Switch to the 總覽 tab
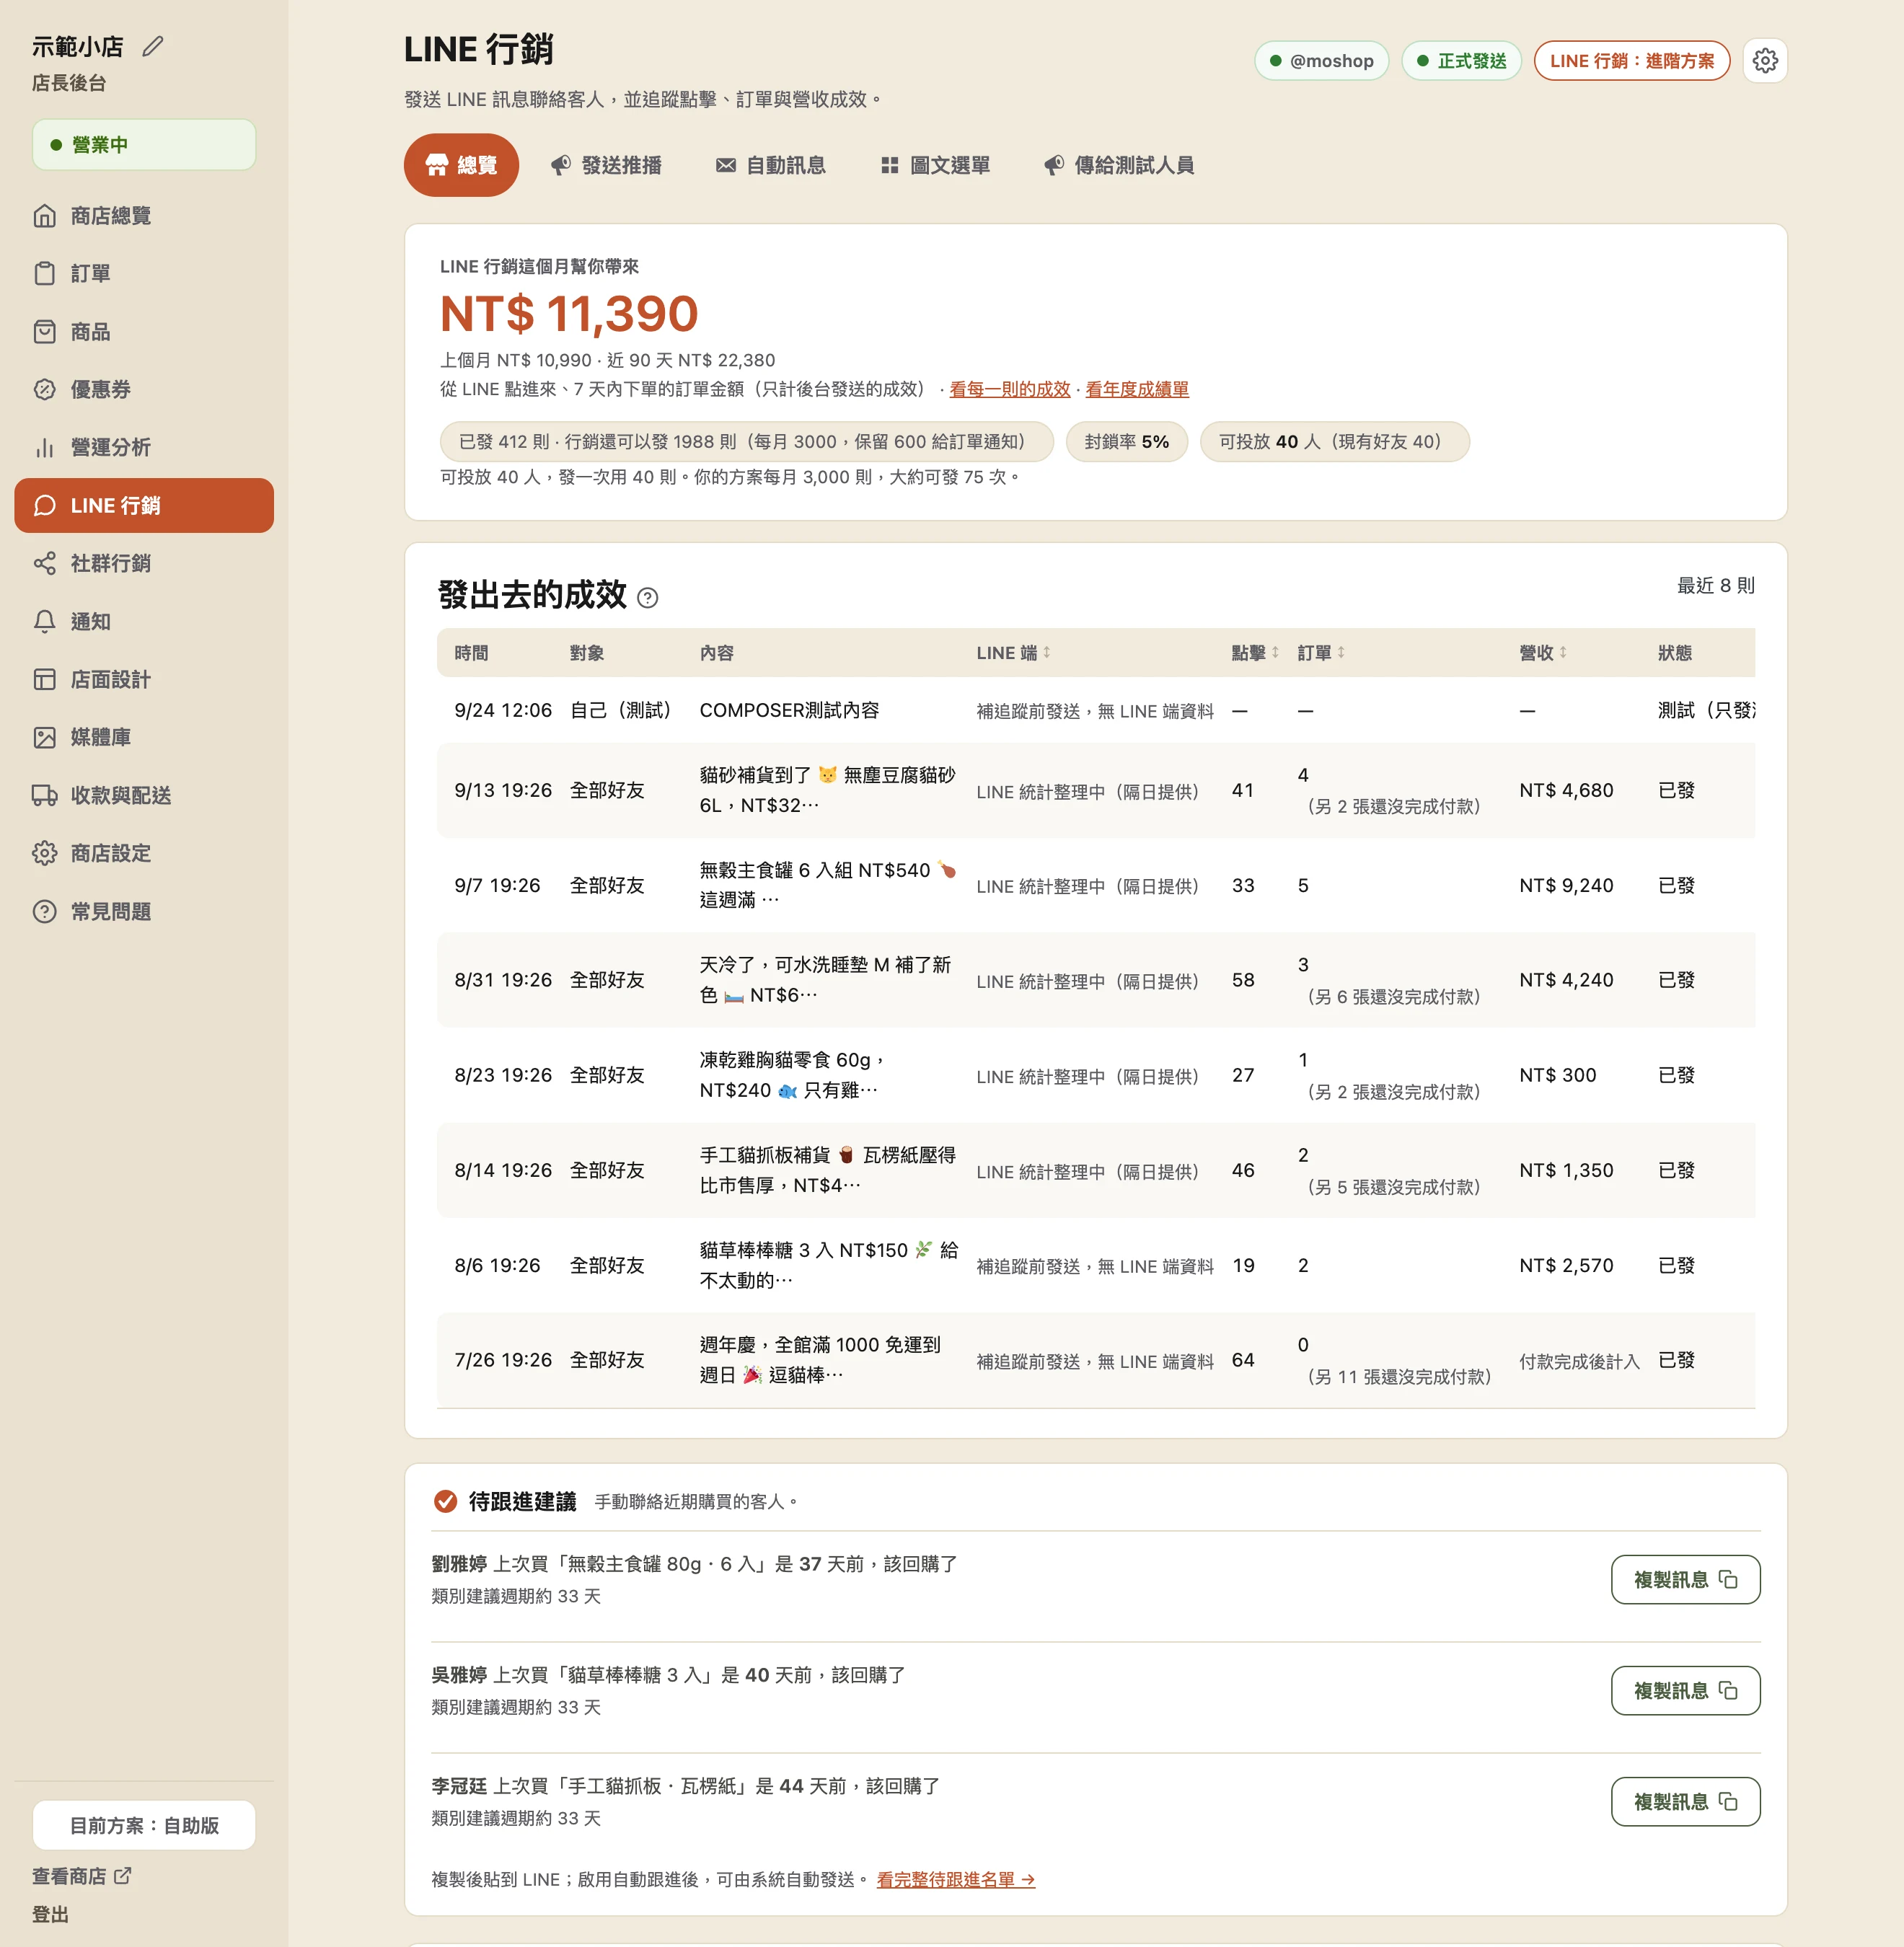This screenshot has width=1904, height=1947. tap(461, 165)
